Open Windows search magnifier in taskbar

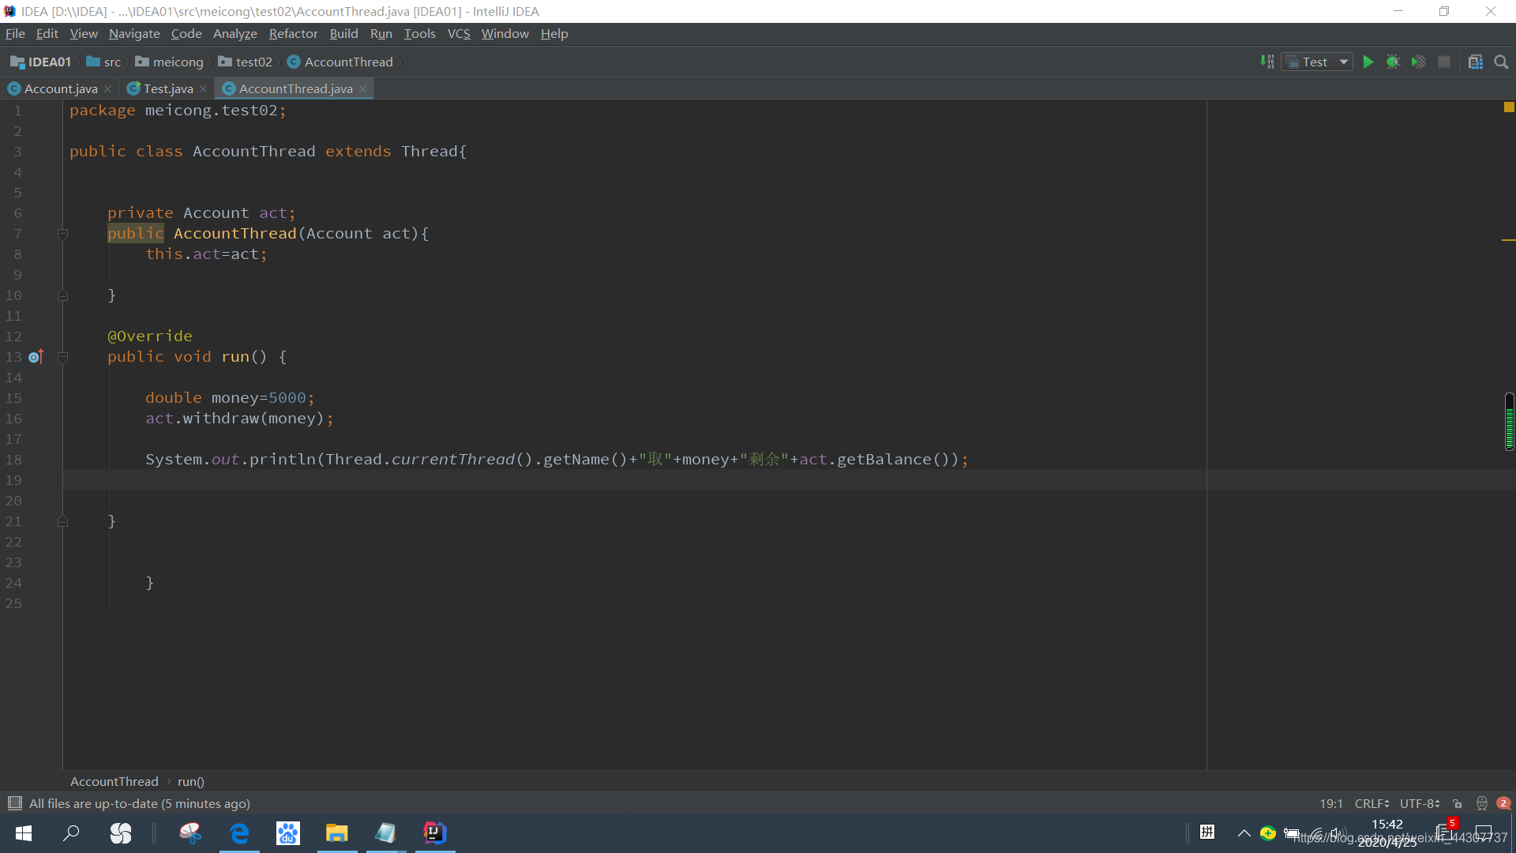pyautogui.click(x=71, y=833)
